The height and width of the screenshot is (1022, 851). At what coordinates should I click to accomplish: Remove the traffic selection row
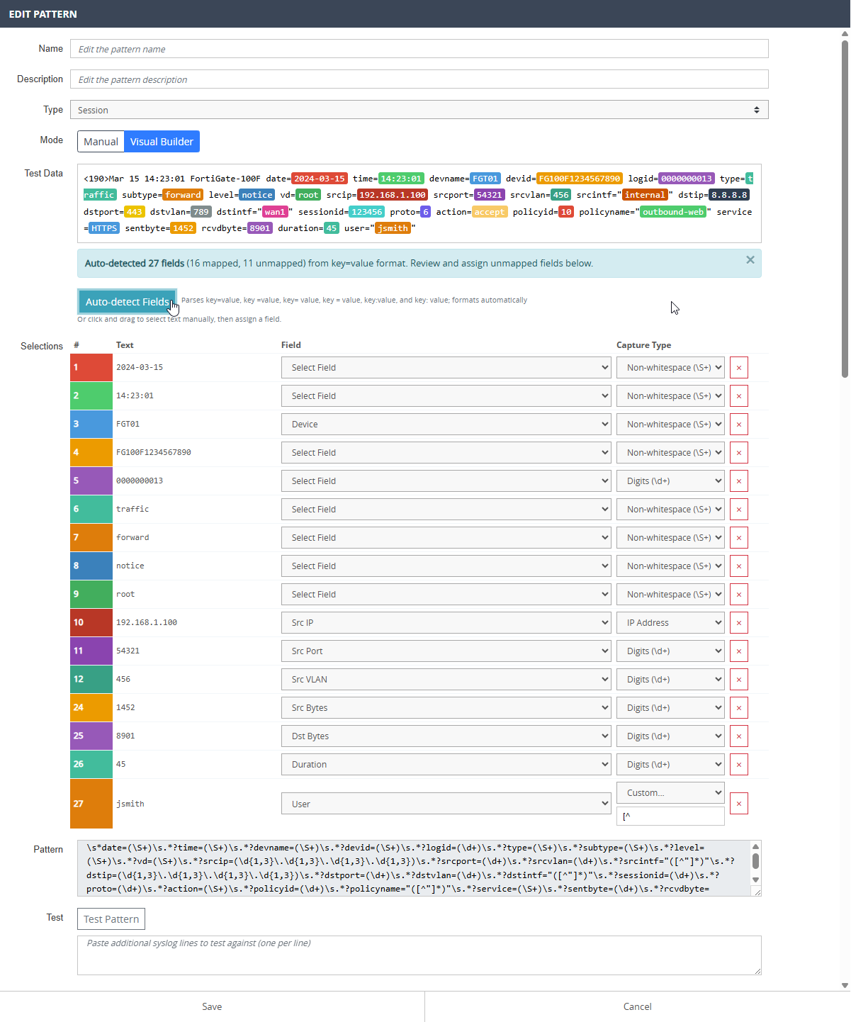tap(739, 510)
